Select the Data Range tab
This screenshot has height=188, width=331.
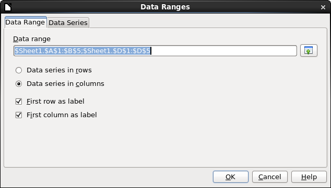[25, 22]
